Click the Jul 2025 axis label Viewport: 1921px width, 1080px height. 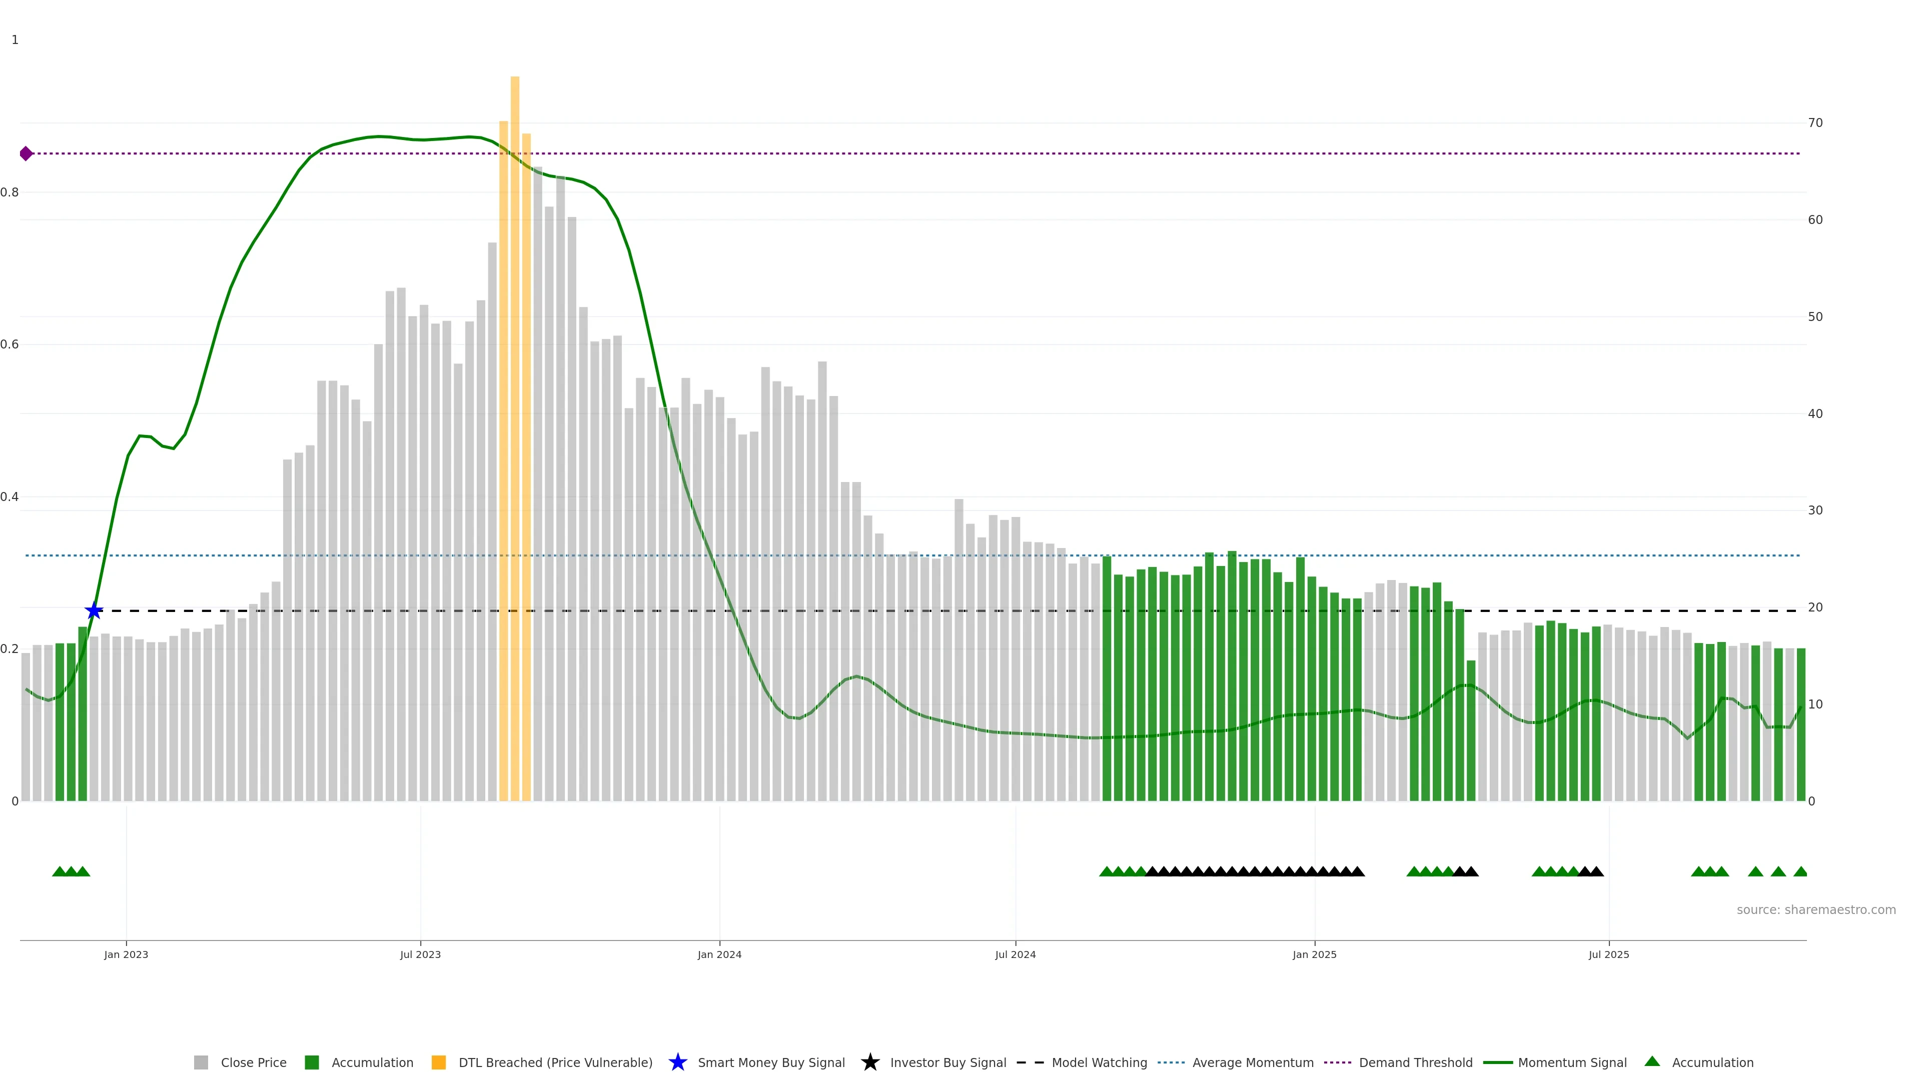(1608, 954)
